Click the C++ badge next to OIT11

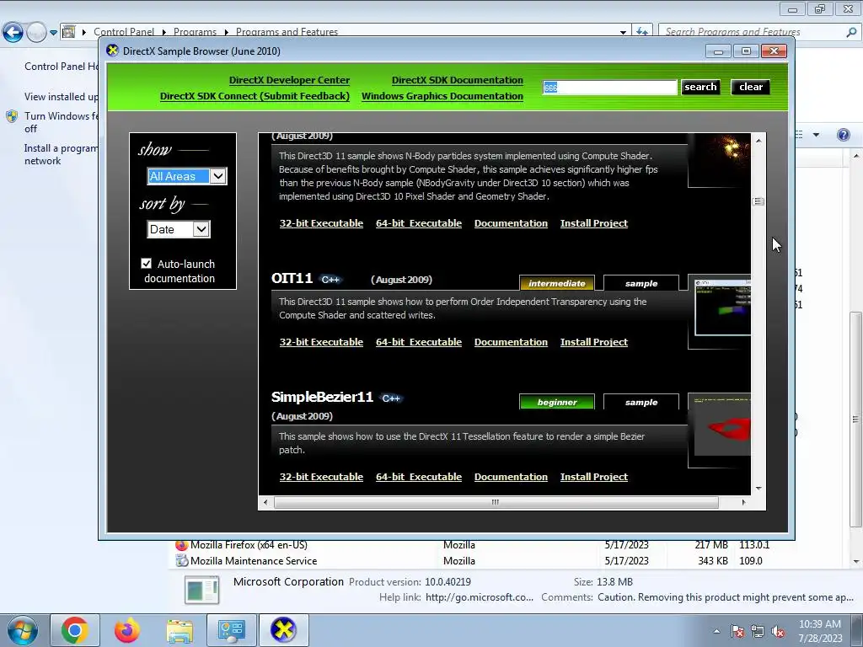click(330, 280)
